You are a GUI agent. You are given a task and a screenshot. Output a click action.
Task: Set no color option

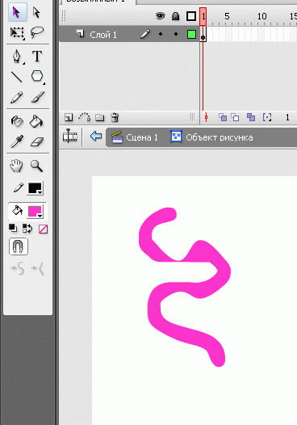coord(43,229)
